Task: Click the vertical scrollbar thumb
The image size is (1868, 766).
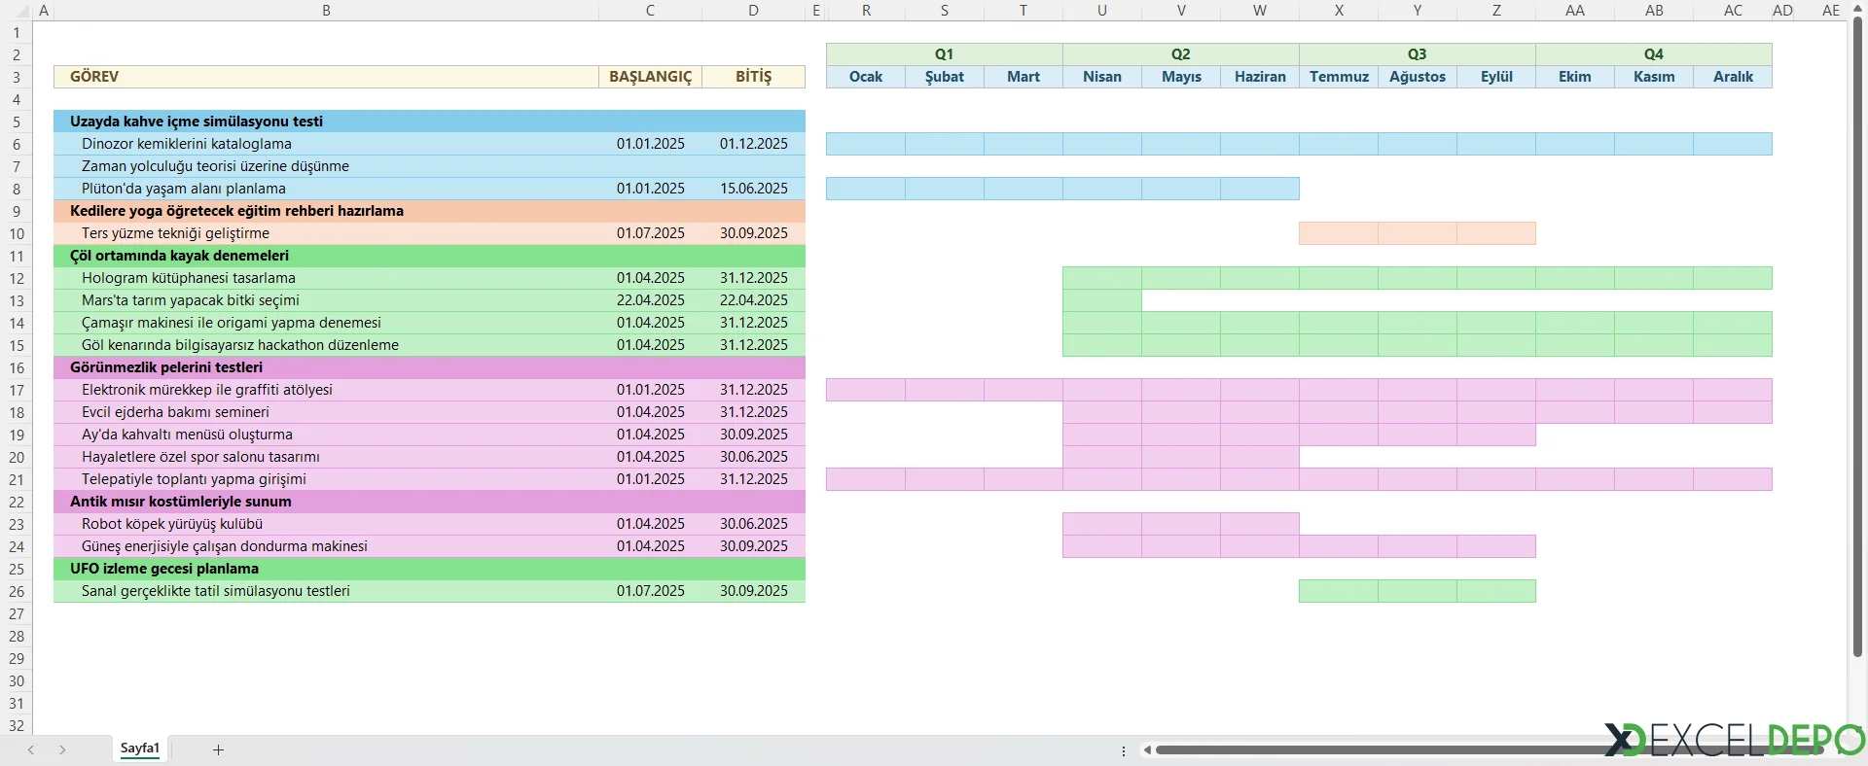Action: pyautogui.click(x=1857, y=337)
